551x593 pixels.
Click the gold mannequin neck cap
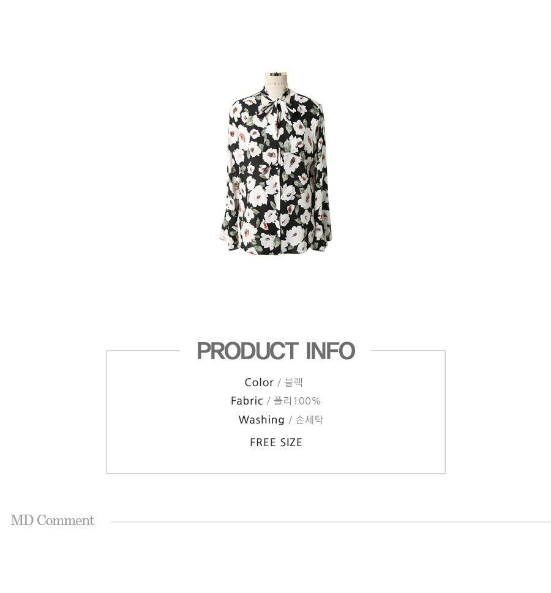click(275, 73)
